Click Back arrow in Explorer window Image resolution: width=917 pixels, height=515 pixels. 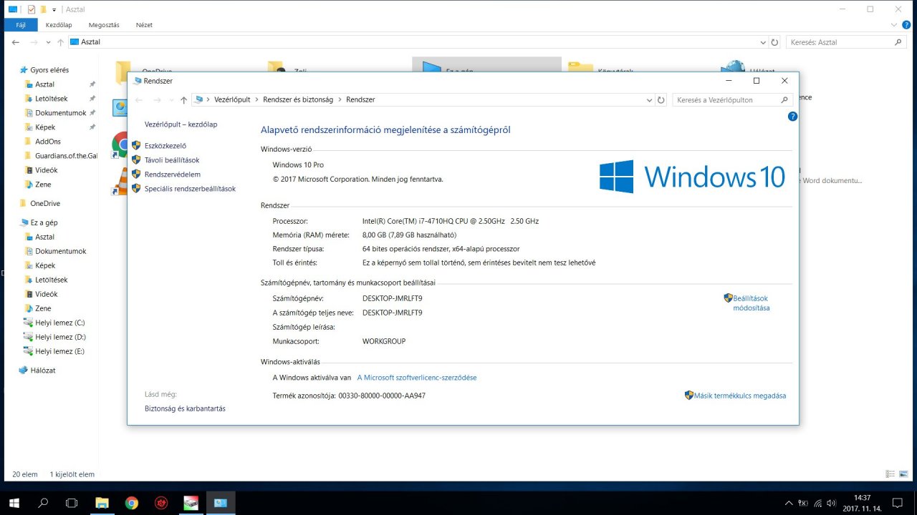tap(16, 42)
